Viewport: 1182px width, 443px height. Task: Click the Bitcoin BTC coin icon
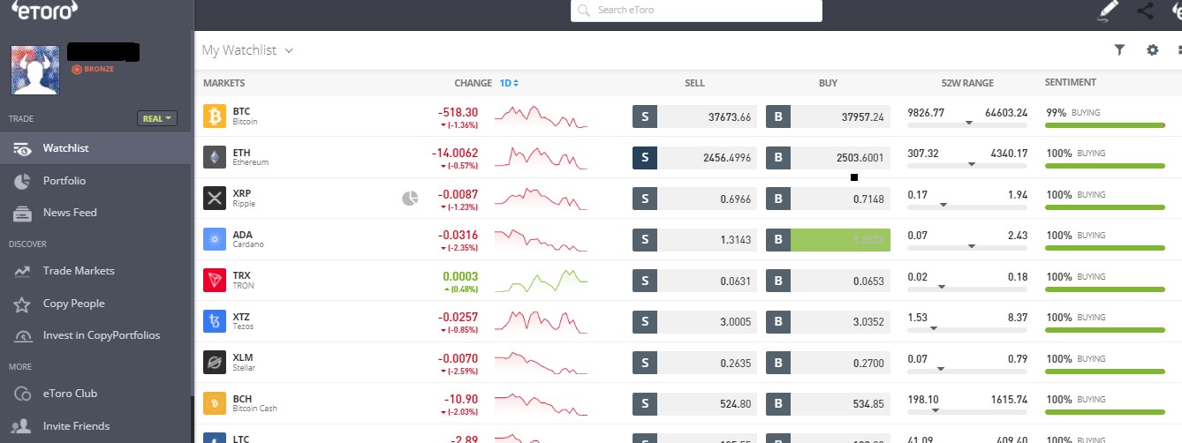pos(215,116)
